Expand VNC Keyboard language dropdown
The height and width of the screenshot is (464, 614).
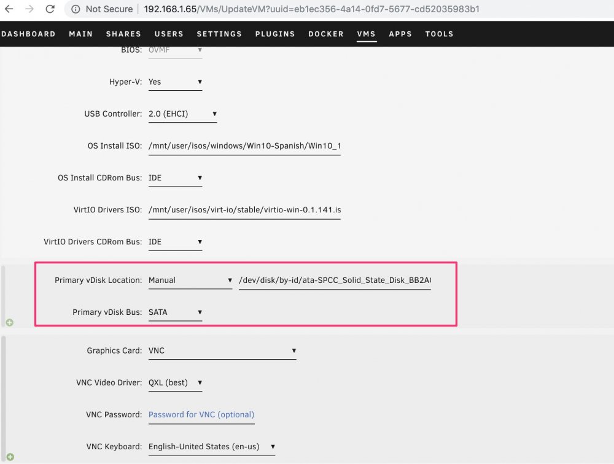tap(211, 447)
